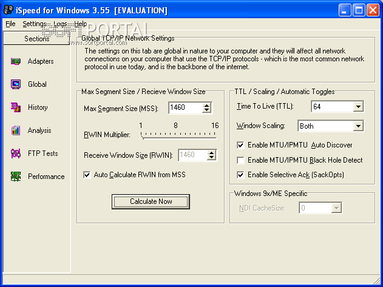The image size is (383, 287).
Task: Click the Receive Window Size down arrow
Action: point(211,158)
